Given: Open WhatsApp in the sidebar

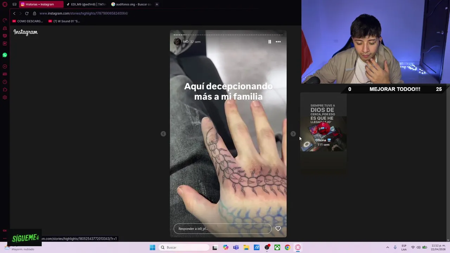Looking at the screenshot, I should click(5, 55).
